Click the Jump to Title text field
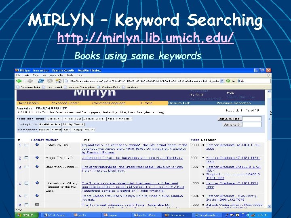Screen dimensions: 291x218 tap(252, 119)
